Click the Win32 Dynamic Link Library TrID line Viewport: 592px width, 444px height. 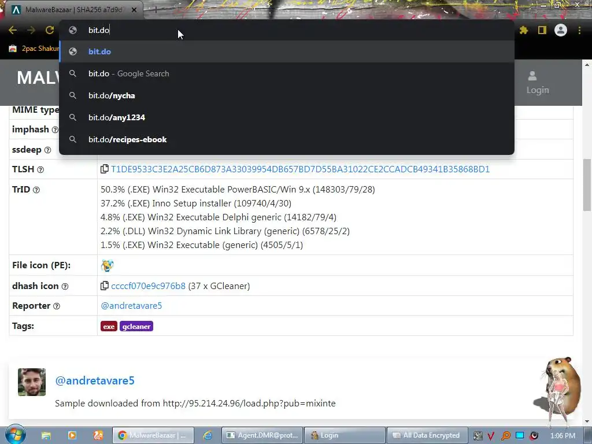pyautogui.click(x=225, y=231)
